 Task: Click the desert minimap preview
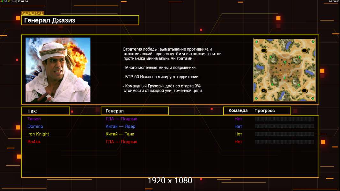(x=284, y=70)
